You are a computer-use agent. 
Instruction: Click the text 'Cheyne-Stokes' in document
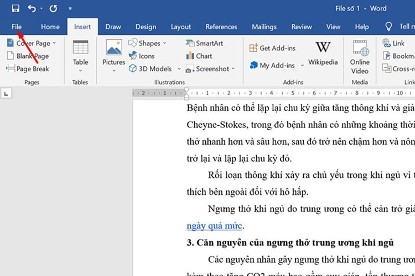[217, 125]
